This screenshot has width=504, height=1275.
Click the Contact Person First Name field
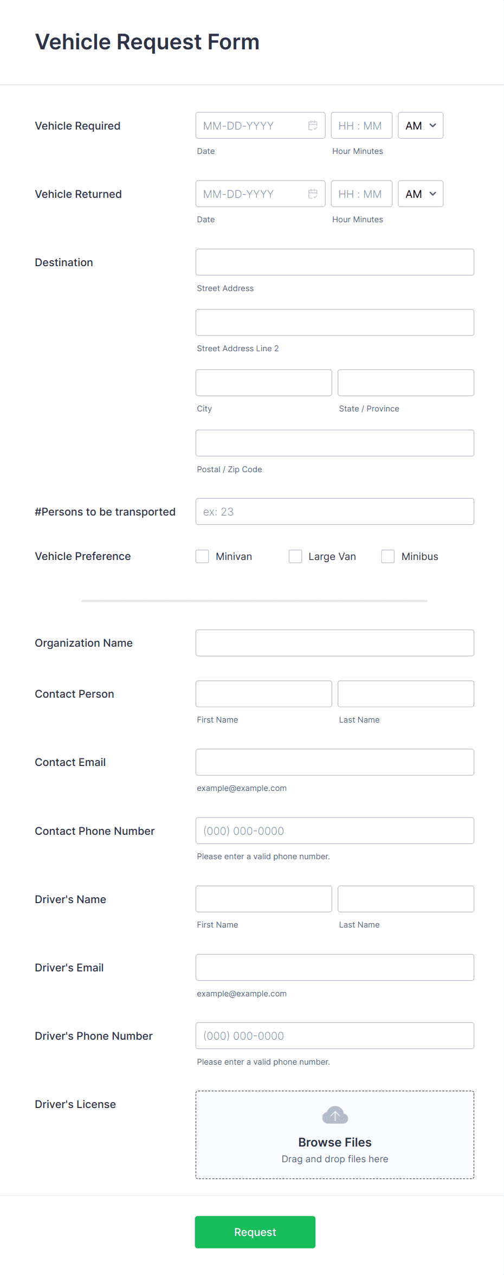(263, 693)
